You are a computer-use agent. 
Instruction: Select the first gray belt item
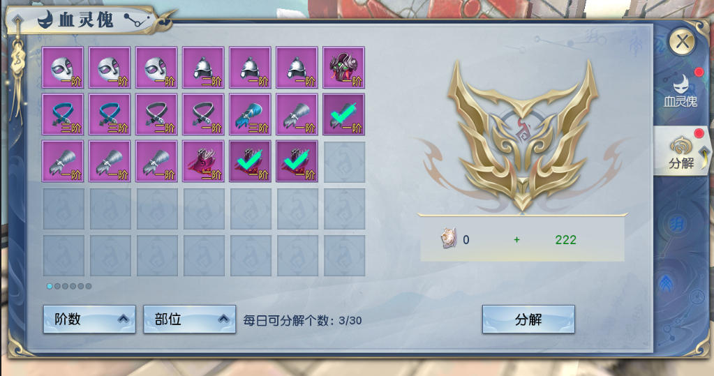(x=156, y=114)
